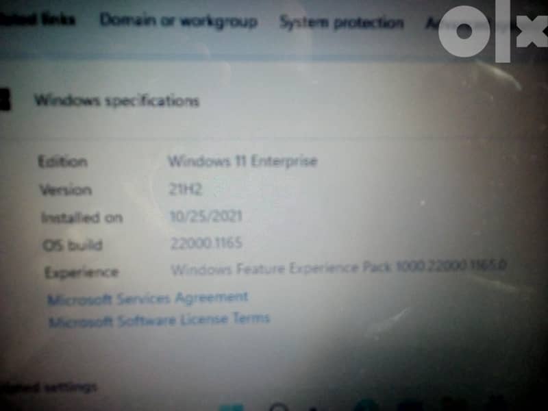The width and height of the screenshot is (548, 411).
Task: Open Microsoft Software License Terms
Action: pyautogui.click(x=159, y=317)
